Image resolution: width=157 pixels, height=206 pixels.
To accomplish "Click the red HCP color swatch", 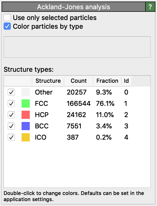I will tap(26, 115).
